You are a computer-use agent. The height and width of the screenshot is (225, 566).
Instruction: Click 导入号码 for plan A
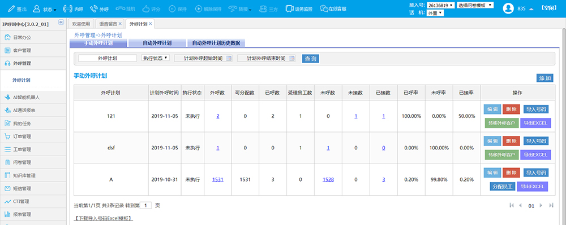pos(536,173)
